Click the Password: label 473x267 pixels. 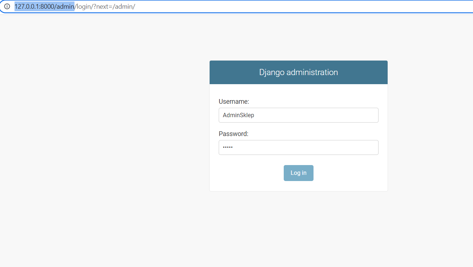pyautogui.click(x=234, y=134)
